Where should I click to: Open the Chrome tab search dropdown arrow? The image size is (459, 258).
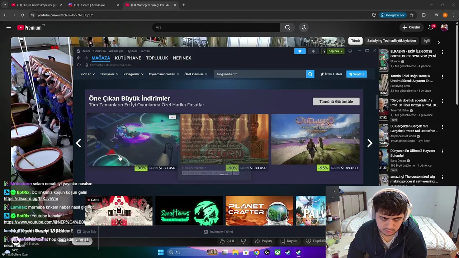pos(5,5)
